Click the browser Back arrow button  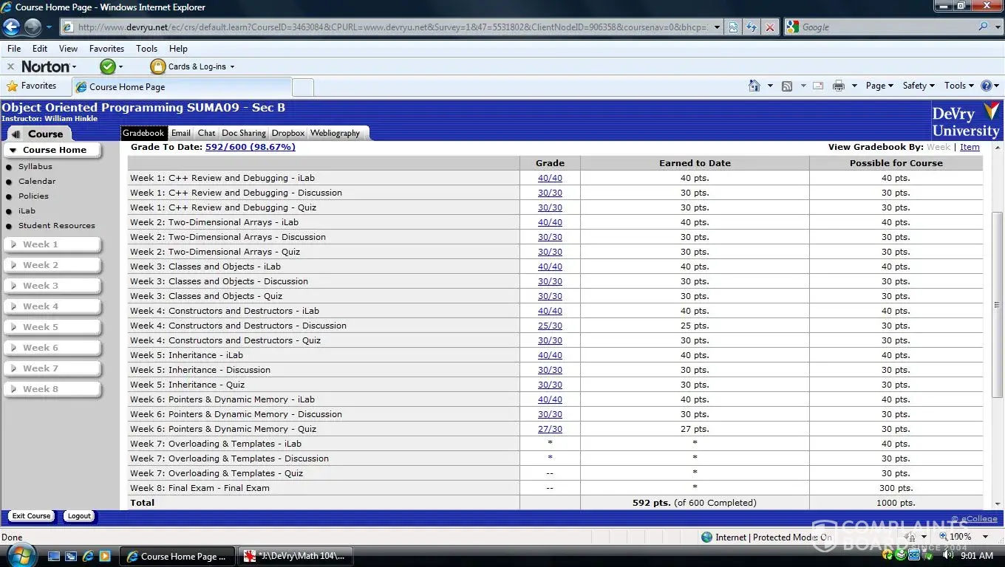11,27
